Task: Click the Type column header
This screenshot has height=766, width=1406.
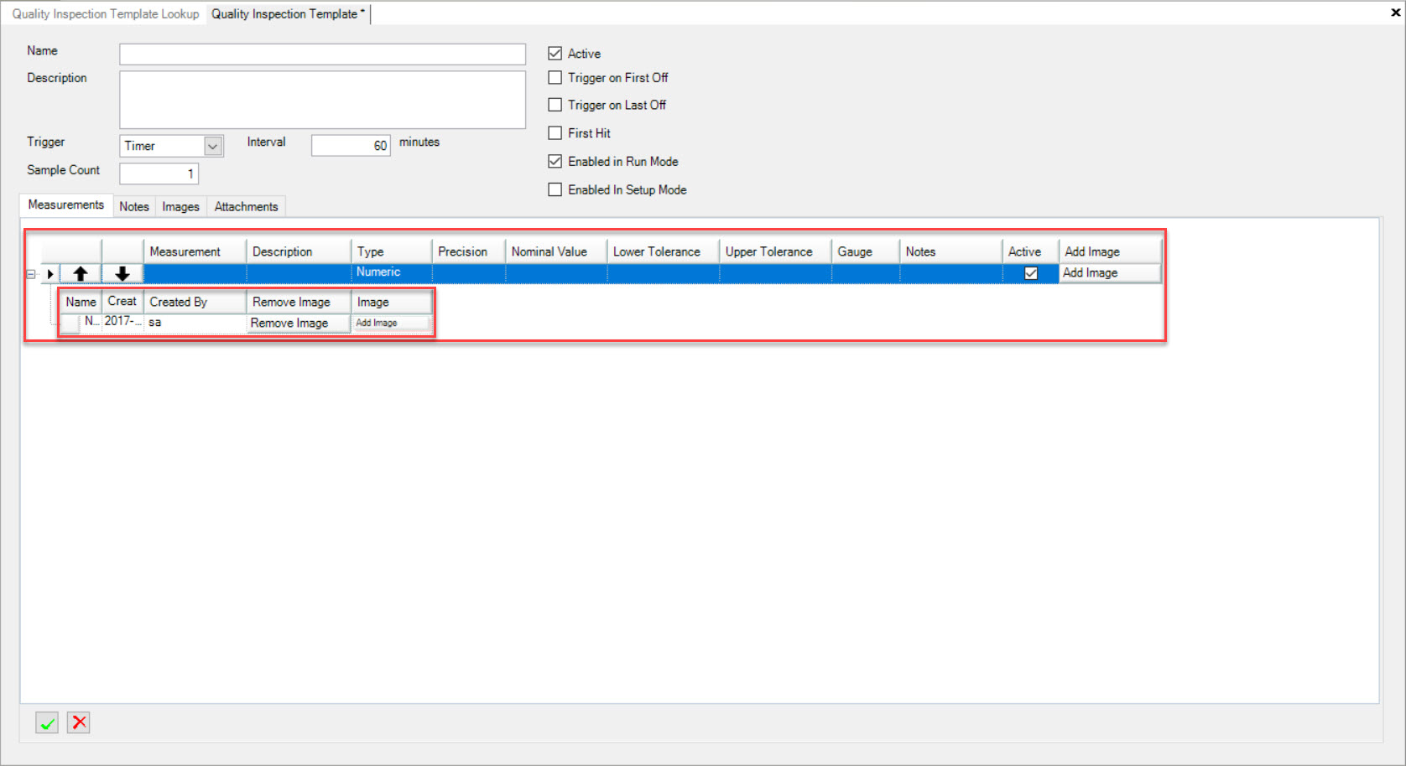Action: (x=391, y=251)
